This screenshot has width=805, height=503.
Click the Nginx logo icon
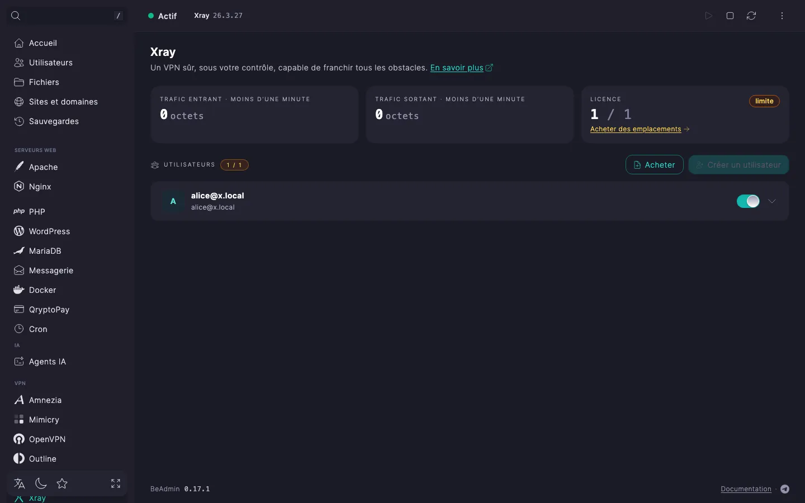tap(19, 186)
